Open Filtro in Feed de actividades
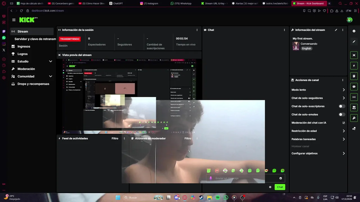This screenshot has width=360, height=202. 115,139
